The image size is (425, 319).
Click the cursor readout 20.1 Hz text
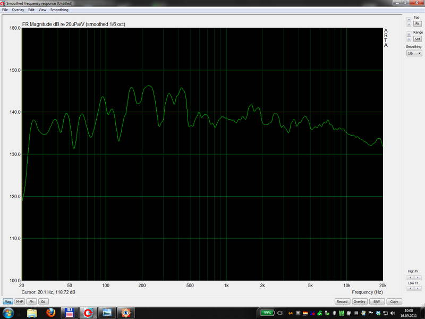(48, 292)
